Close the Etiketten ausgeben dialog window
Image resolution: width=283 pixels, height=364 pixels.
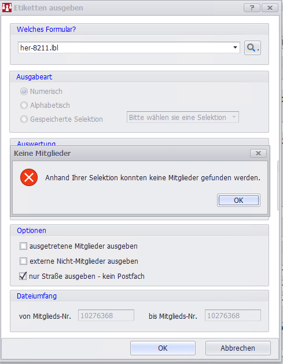270,8
